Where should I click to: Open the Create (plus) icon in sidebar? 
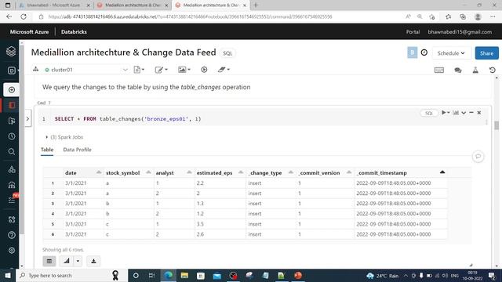click(12, 90)
